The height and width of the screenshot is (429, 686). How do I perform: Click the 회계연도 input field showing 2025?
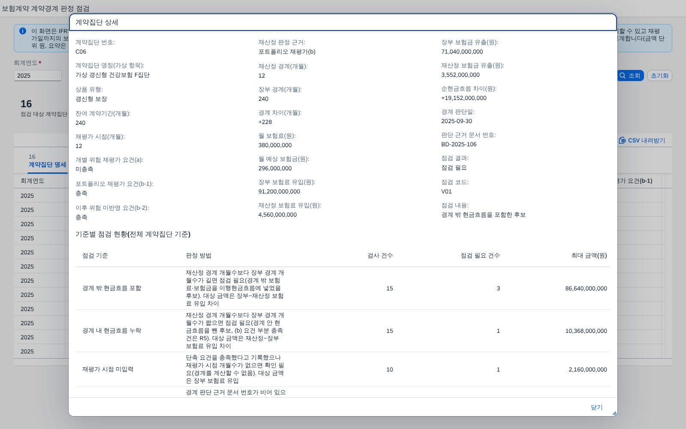point(38,76)
